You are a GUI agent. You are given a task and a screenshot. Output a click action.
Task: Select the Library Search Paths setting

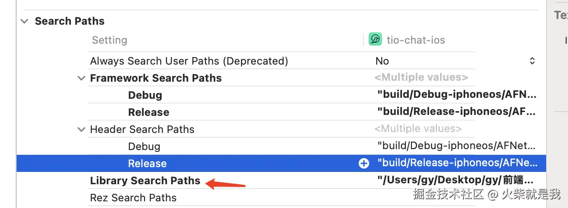point(145,180)
